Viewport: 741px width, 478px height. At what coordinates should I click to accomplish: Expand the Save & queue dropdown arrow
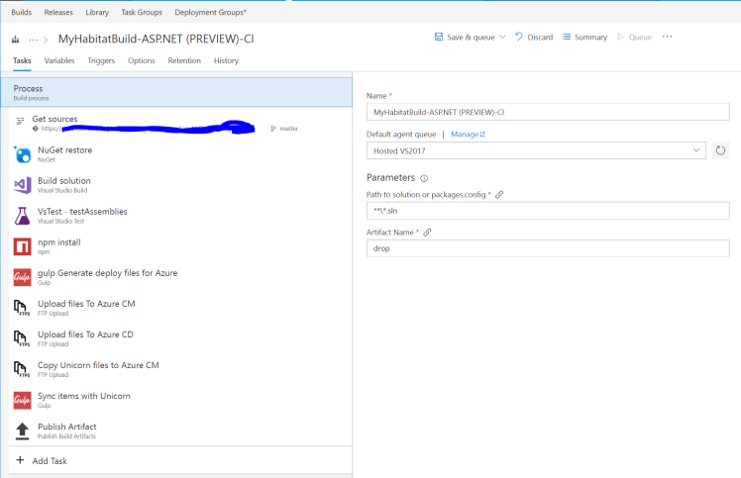pos(502,37)
